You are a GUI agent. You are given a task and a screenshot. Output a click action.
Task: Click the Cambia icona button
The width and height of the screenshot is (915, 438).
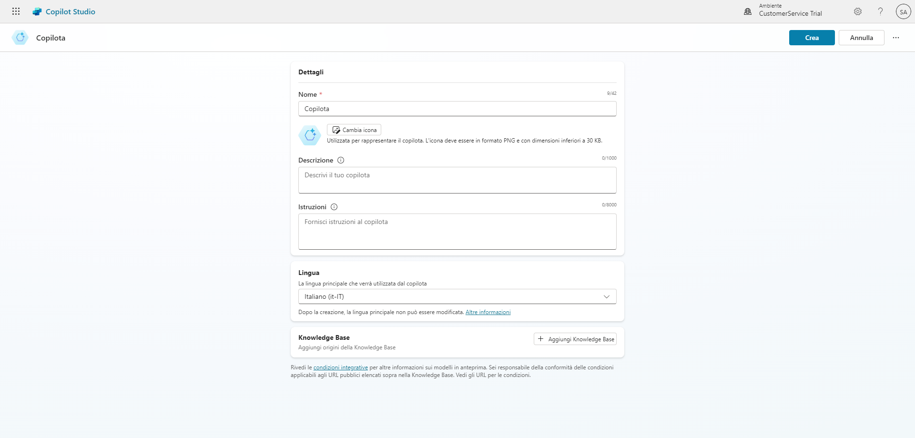pyautogui.click(x=354, y=130)
